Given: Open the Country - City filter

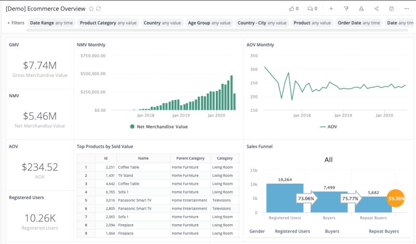Looking at the screenshot, I should [x=262, y=23].
